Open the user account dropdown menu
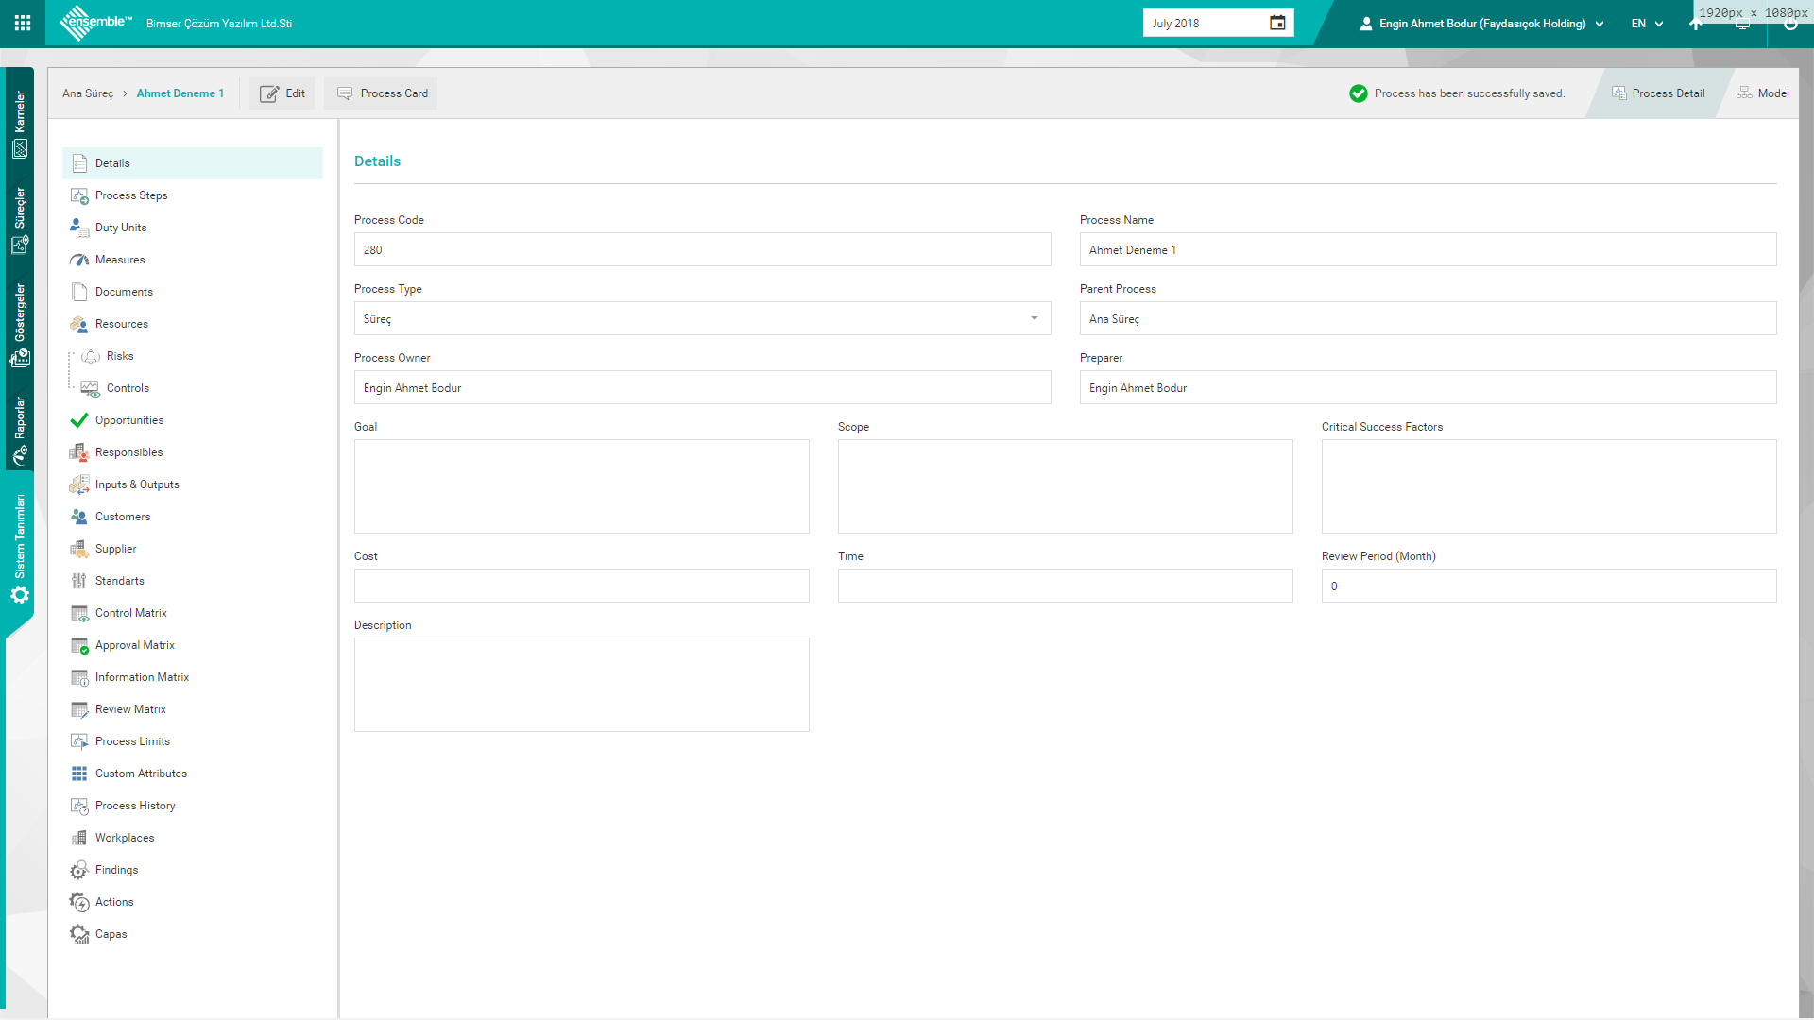Screen dimensions: 1814x1020 [x=1481, y=24]
